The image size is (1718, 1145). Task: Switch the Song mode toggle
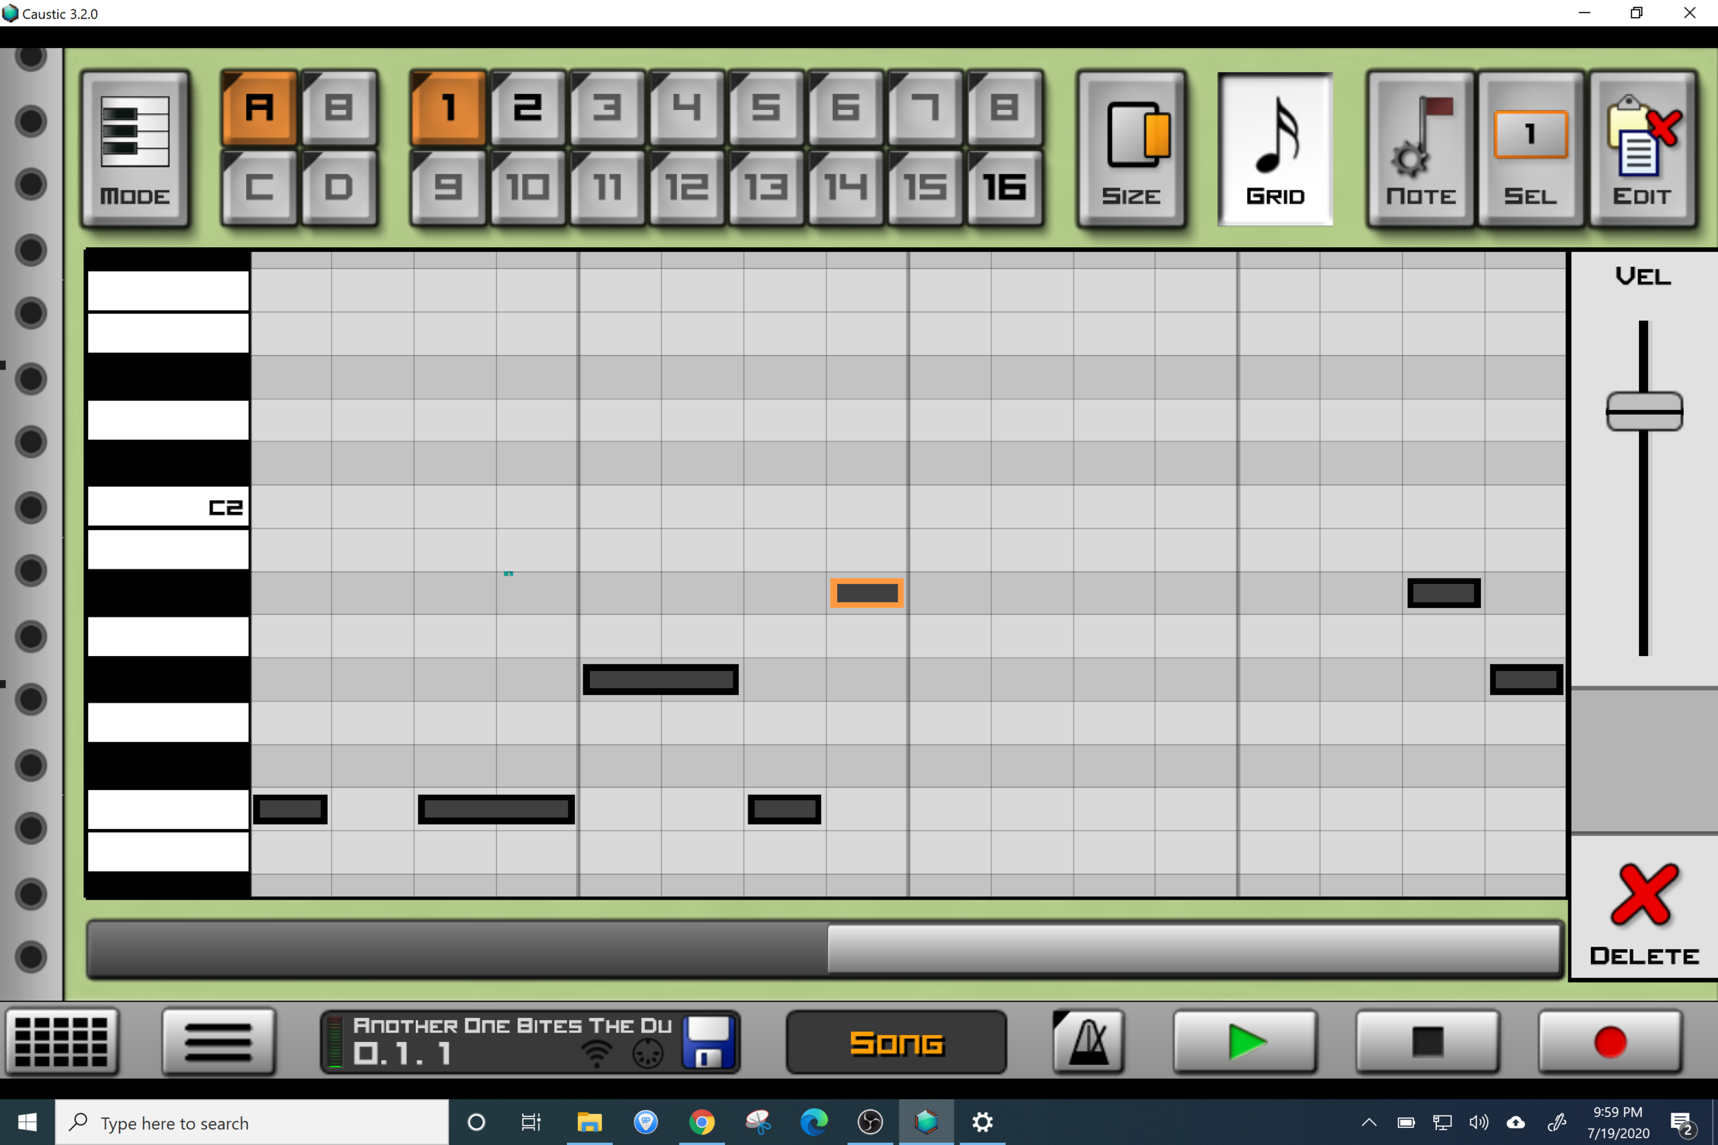896,1041
